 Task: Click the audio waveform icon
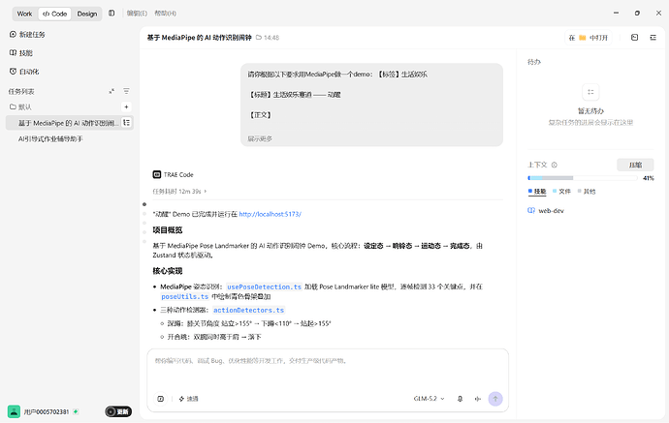pos(477,399)
